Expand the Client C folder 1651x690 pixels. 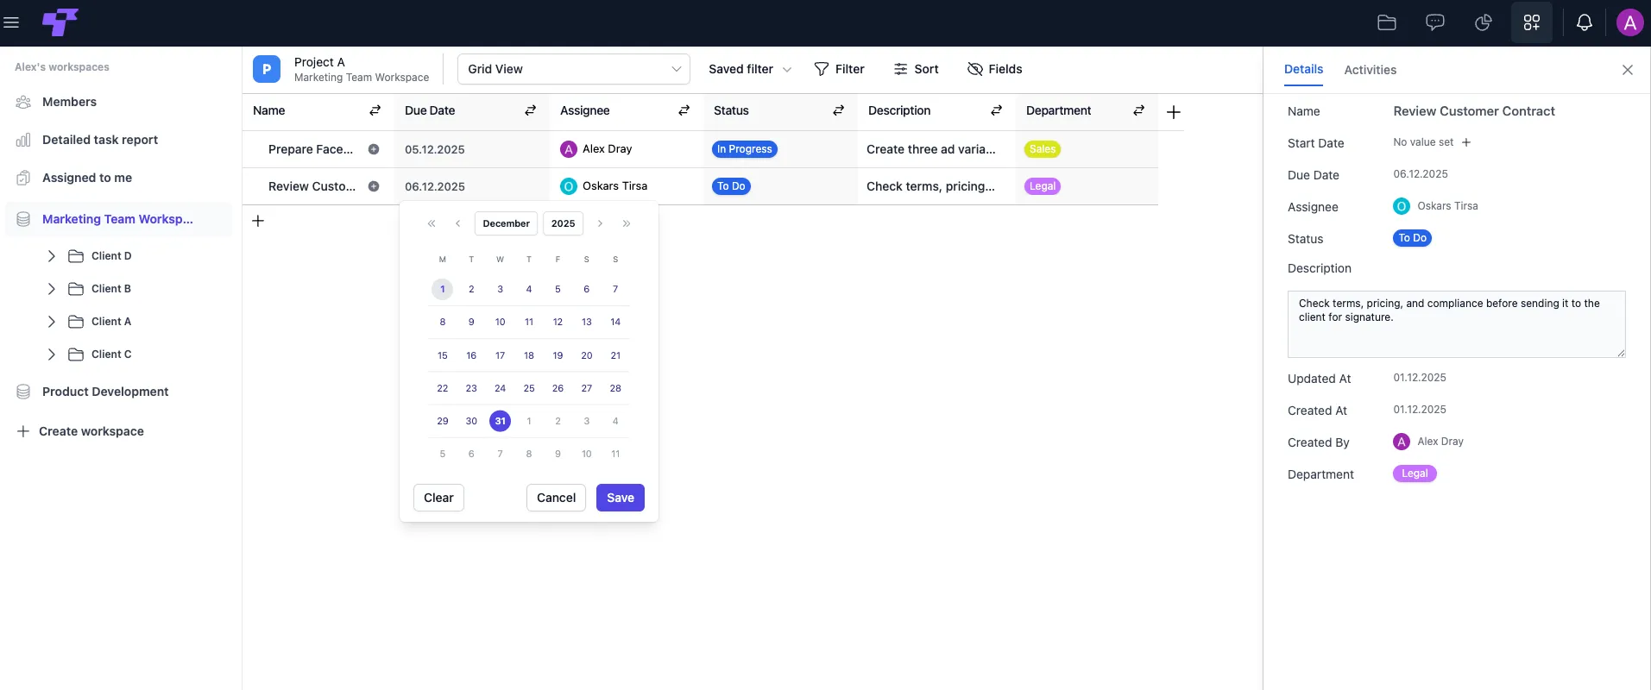[x=51, y=354]
